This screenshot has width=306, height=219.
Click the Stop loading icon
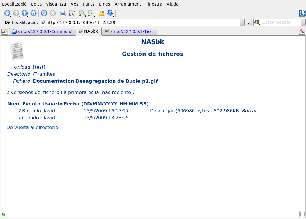[x=53, y=13]
